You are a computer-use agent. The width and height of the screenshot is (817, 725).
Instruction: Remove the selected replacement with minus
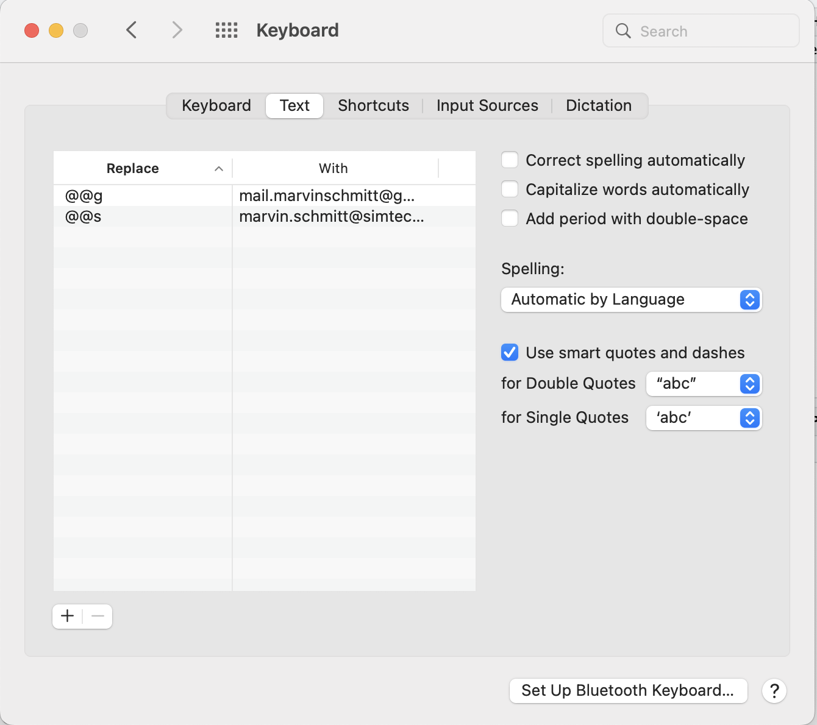coord(98,616)
